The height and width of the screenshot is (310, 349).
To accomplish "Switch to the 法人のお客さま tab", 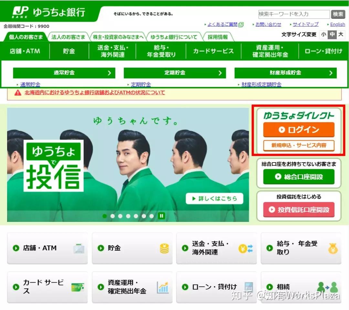I will point(66,37).
